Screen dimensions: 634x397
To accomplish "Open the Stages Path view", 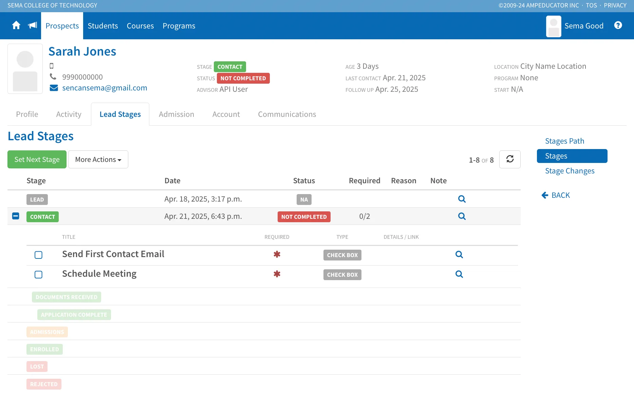I will pos(564,141).
